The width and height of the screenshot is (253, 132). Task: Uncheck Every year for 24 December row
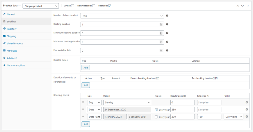pos(156,110)
